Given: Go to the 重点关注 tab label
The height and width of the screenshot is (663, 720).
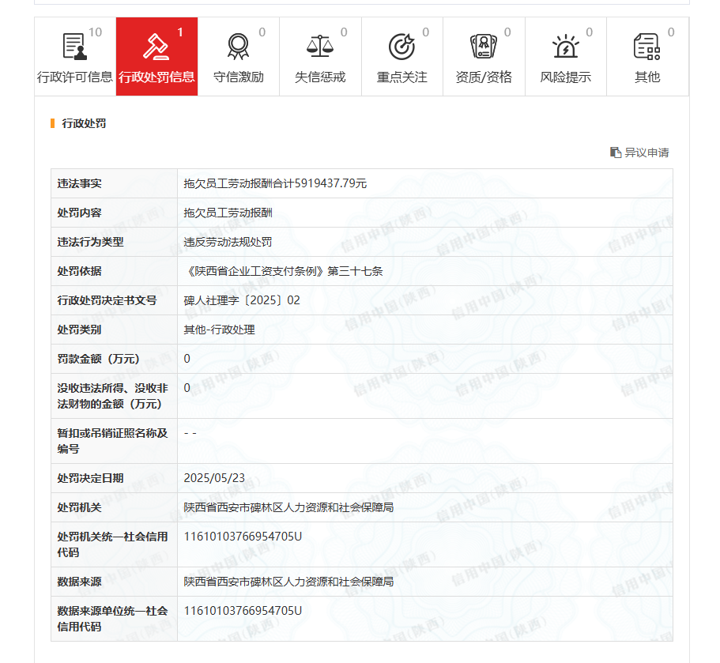Looking at the screenshot, I should tap(401, 77).
